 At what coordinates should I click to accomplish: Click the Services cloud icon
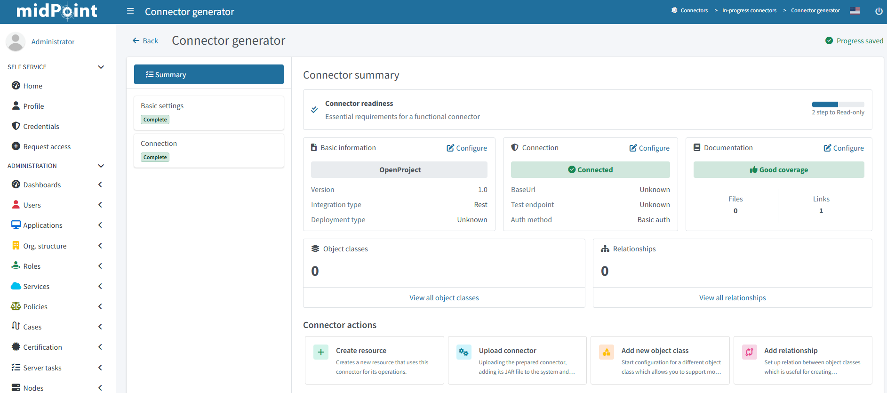[x=16, y=286]
